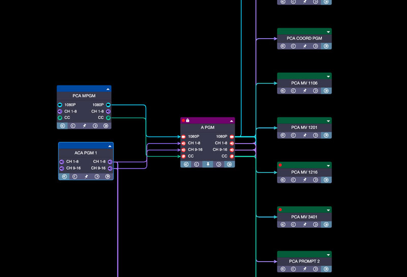The height and width of the screenshot is (277, 407).
Task: Click the CH 1-8 output port on ACA PGM 1
Action: 110,162
